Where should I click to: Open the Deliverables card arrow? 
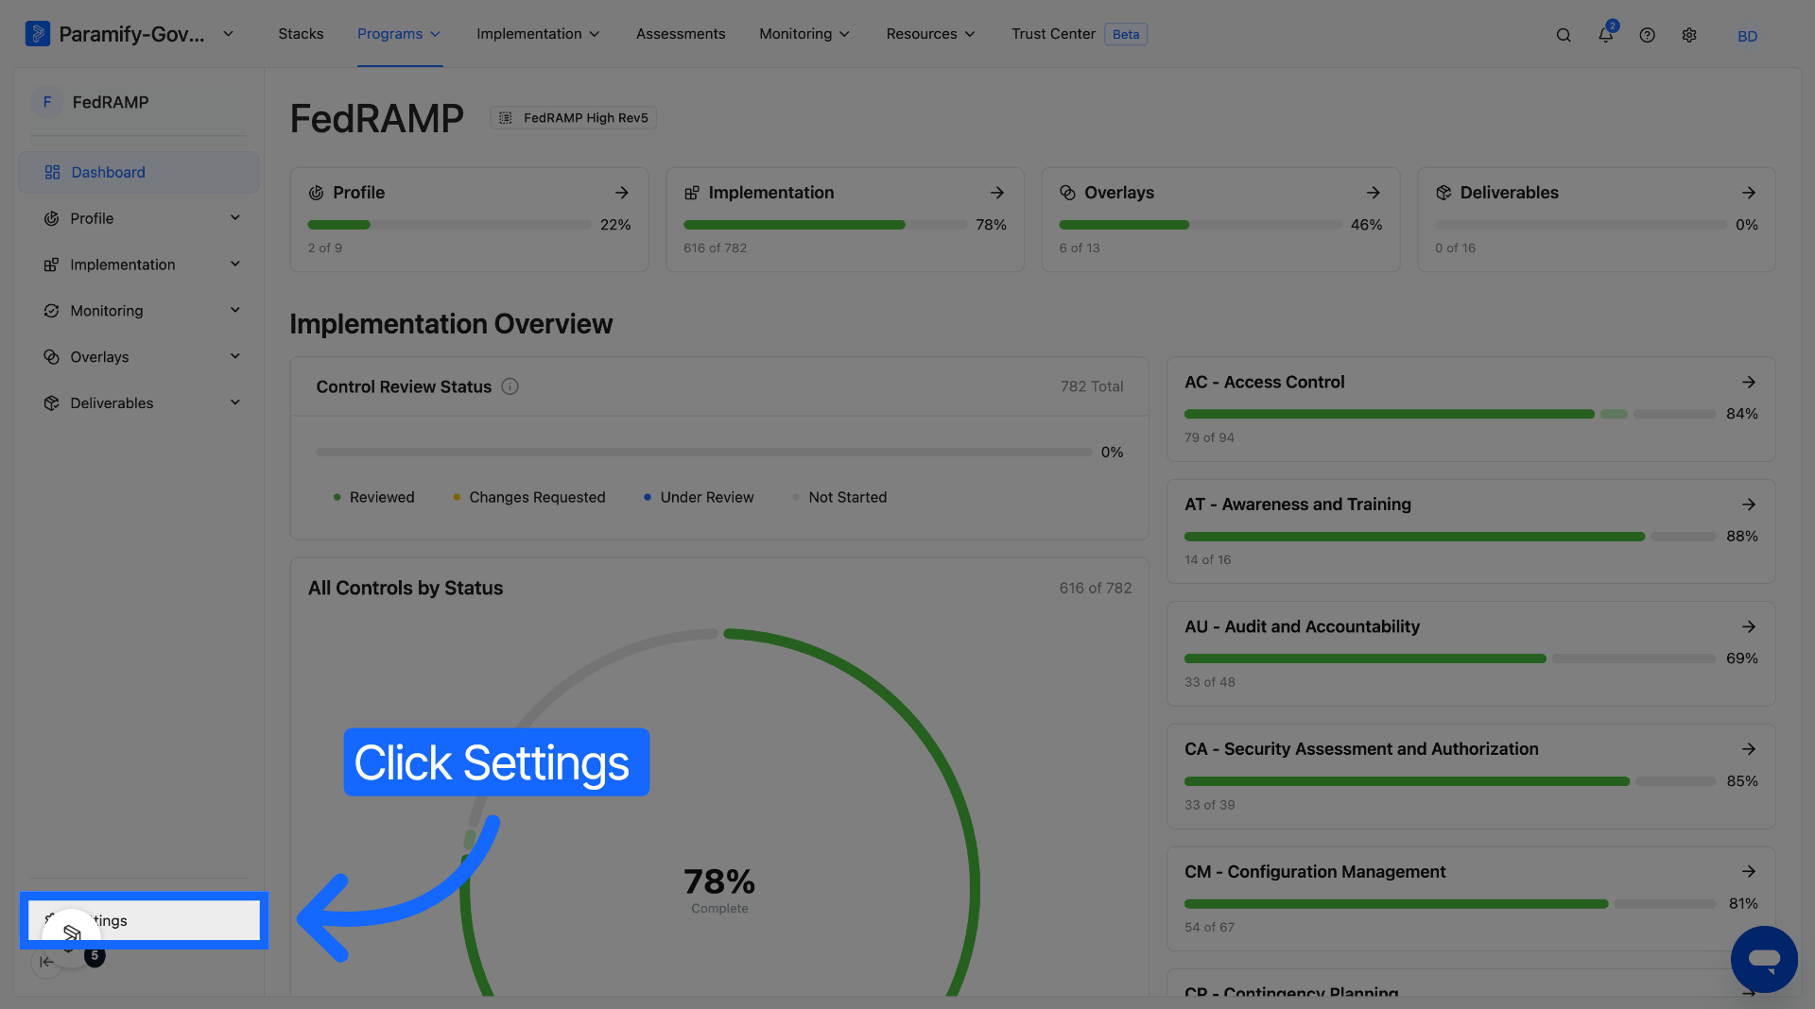[x=1749, y=193]
